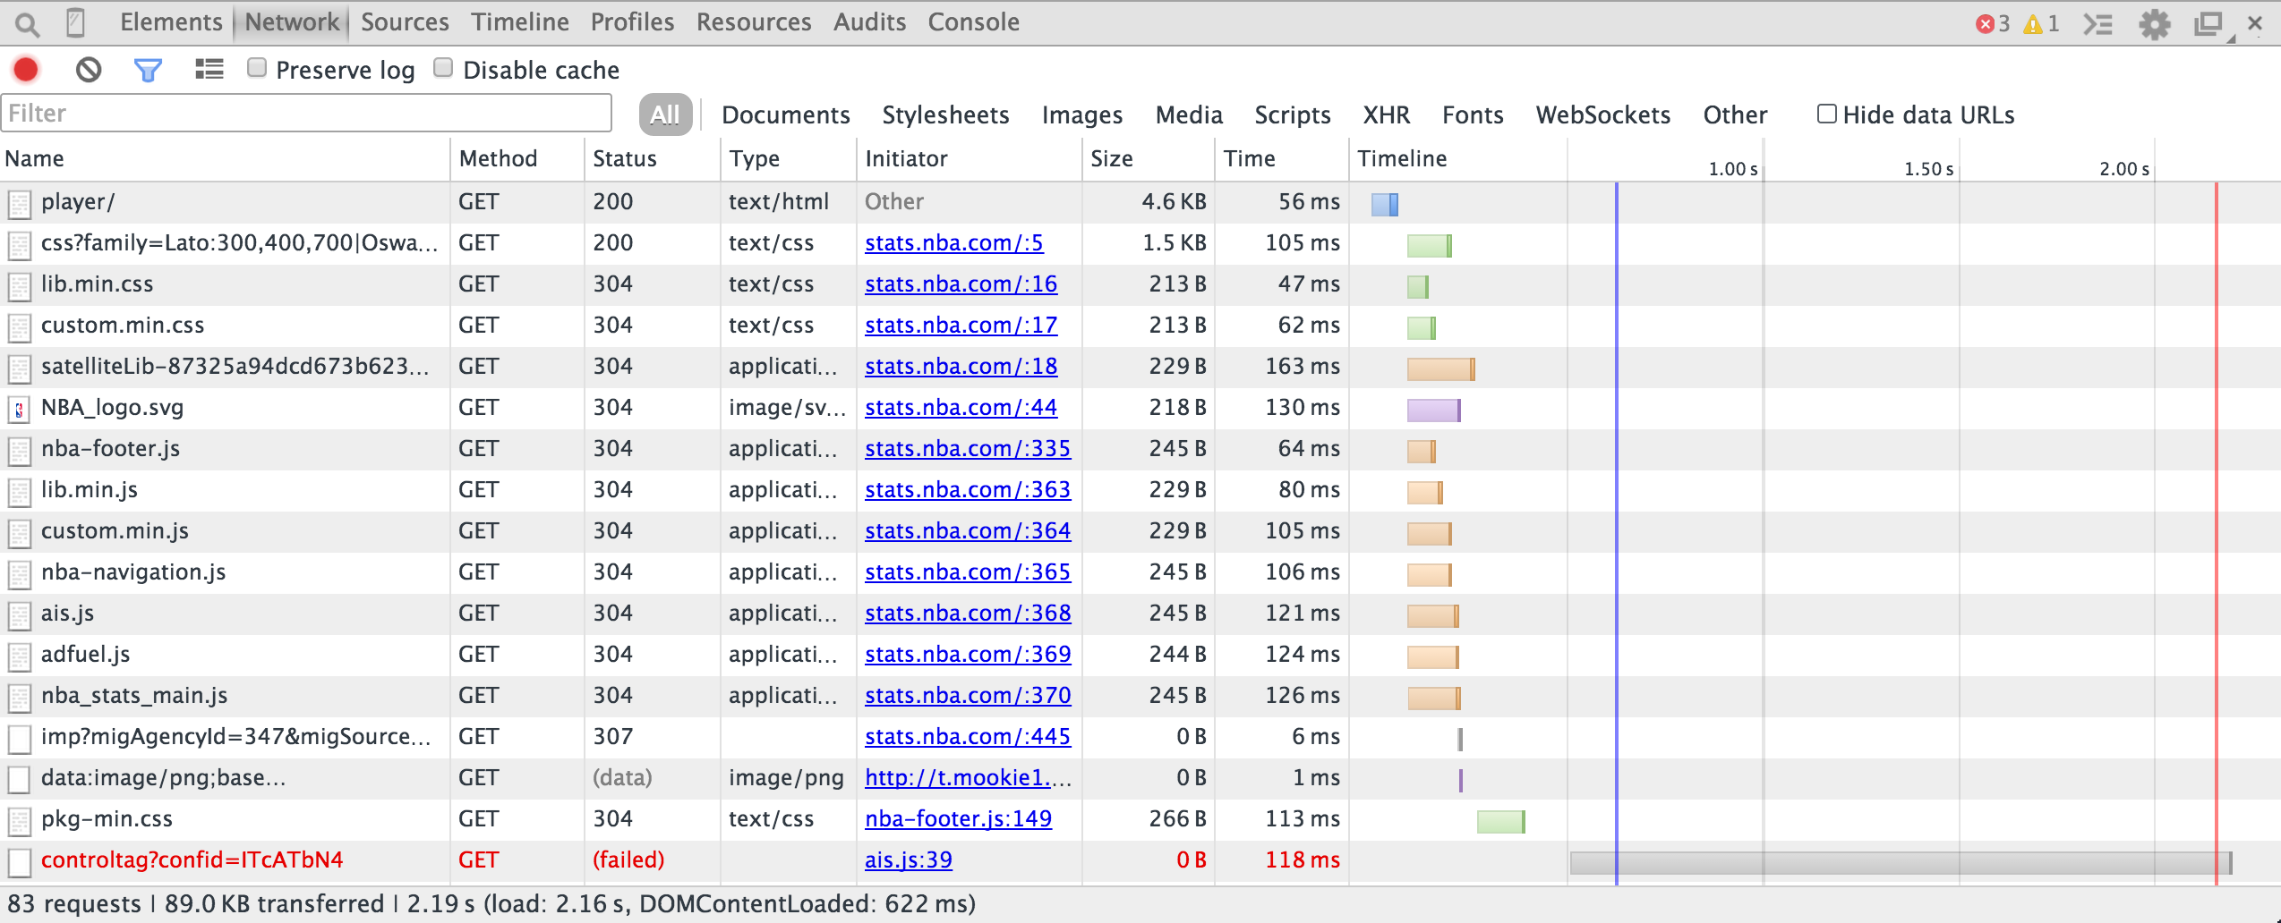Screen dimensions: 2281x923
Task: Sort by the Size column header
Action: [x=1148, y=159]
